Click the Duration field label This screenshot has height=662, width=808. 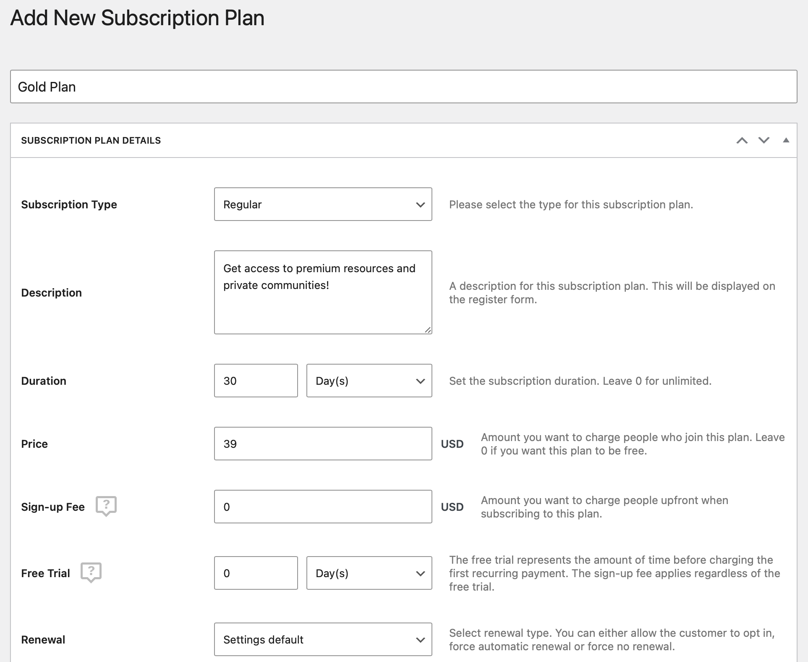click(44, 381)
